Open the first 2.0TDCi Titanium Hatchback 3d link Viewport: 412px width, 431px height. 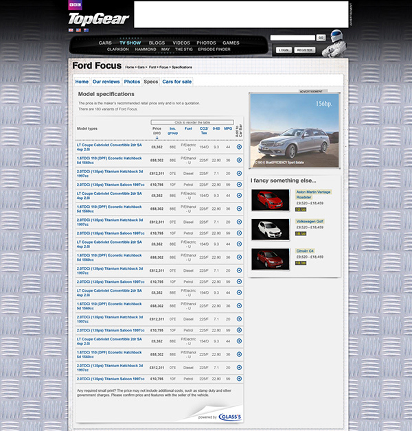[110, 174]
